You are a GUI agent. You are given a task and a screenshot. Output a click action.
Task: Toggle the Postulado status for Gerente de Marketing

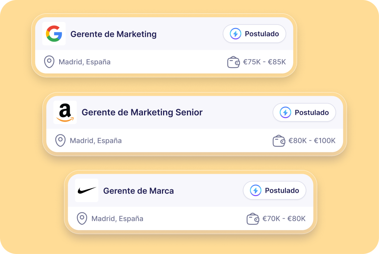tap(254, 34)
